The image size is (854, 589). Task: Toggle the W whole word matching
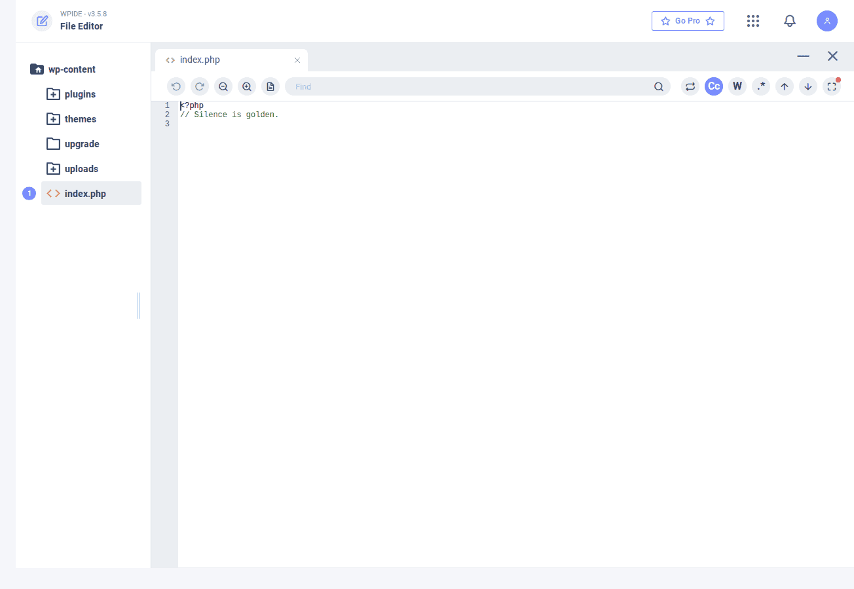click(737, 86)
